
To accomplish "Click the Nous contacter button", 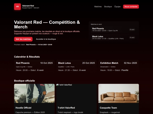I will 131,6.
